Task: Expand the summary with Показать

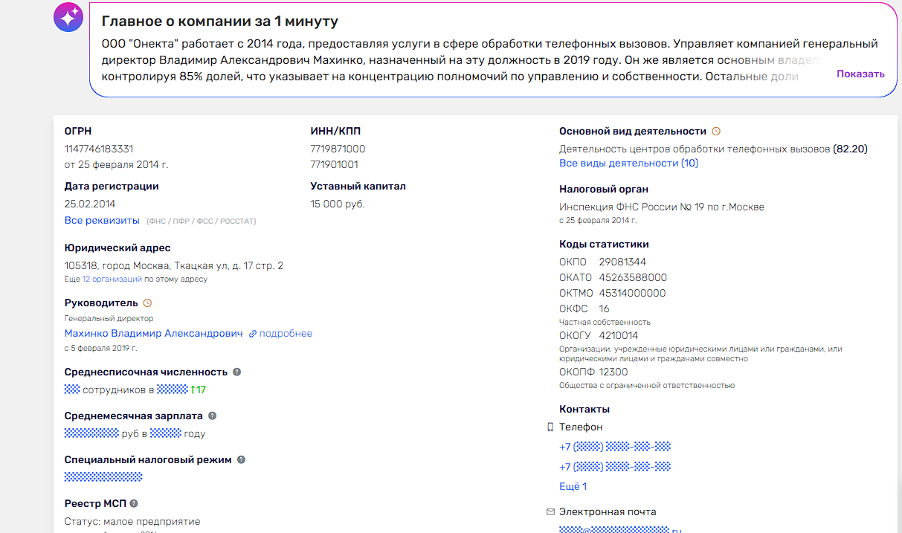Action: click(x=860, y=74)
